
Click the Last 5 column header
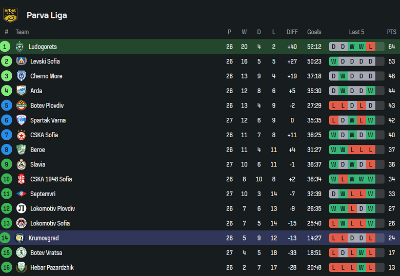click(356, 32)
